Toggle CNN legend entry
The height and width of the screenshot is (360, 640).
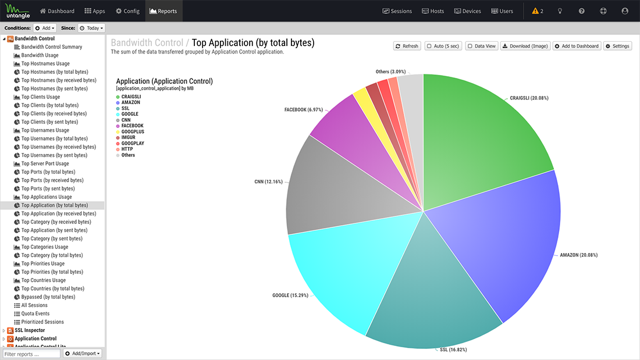[123, 120]
